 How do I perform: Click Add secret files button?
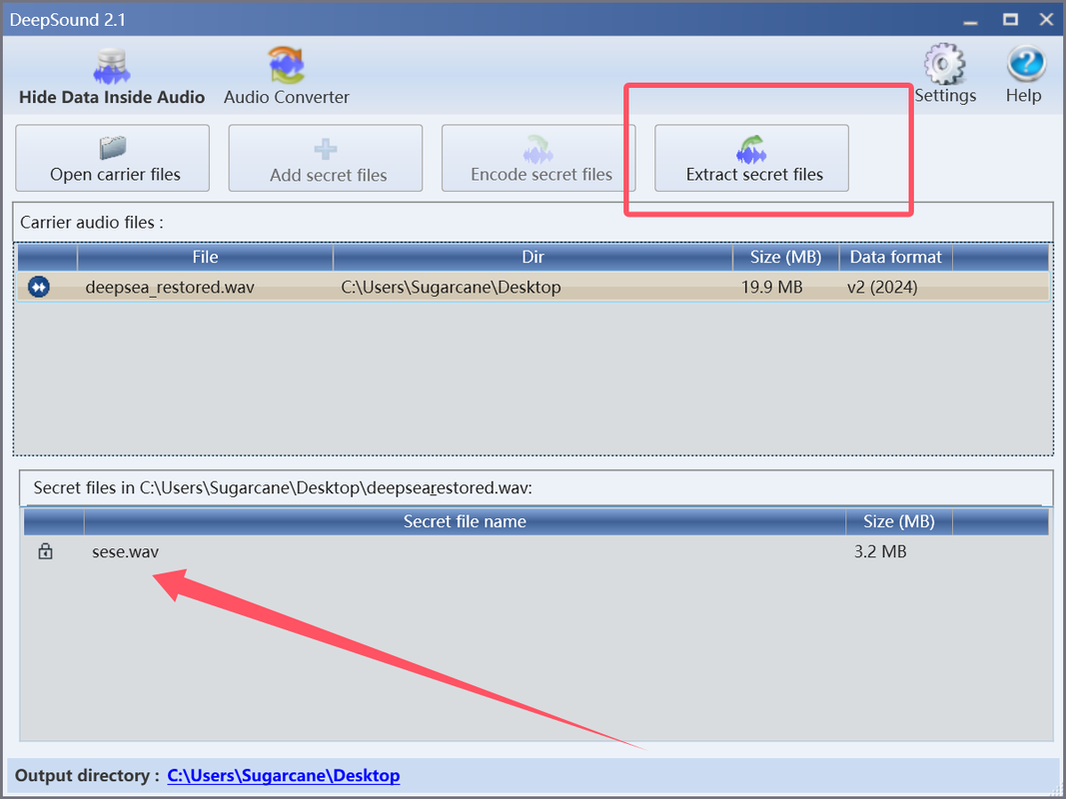[326, 159]
